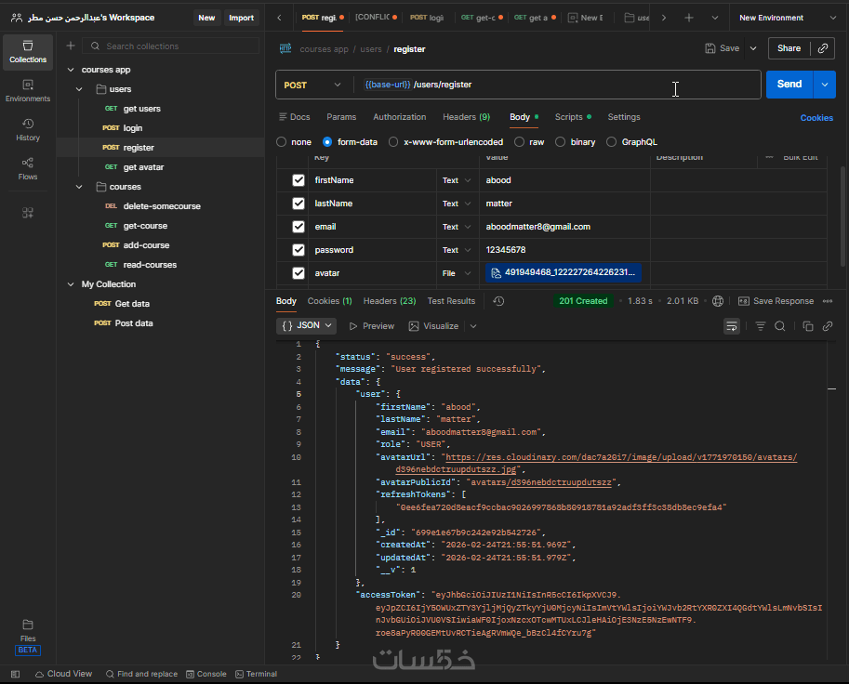This screenshot has height=684, width=849.
Task: Uncheck the firstName parameter checkbox
Action: point(298,180)
